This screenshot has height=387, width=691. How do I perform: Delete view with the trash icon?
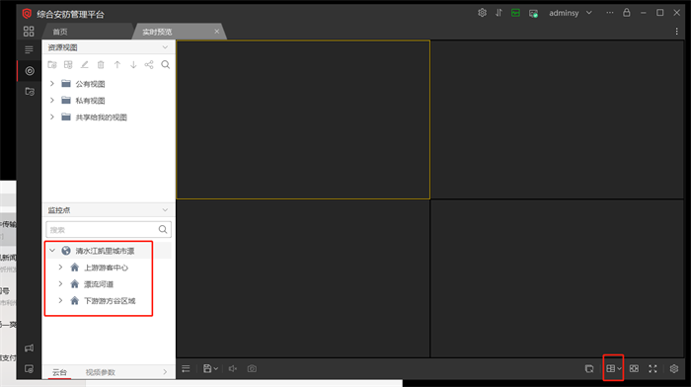[101, 65]
